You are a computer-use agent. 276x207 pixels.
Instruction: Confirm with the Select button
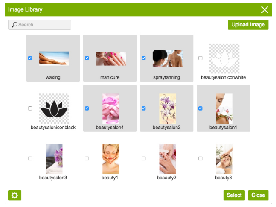(234, 195)
